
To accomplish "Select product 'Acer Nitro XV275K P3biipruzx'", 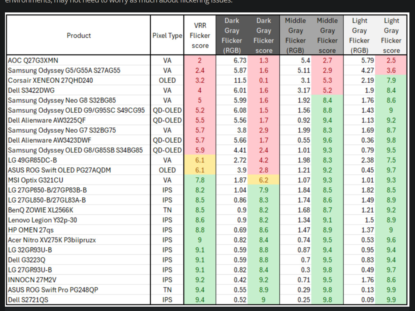I will click(x=52, y=240).
